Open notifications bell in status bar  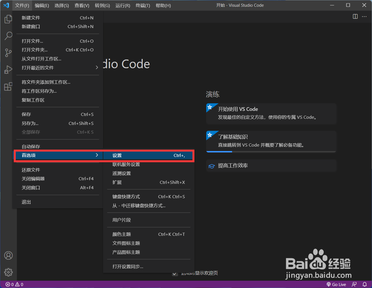[365, 284]
